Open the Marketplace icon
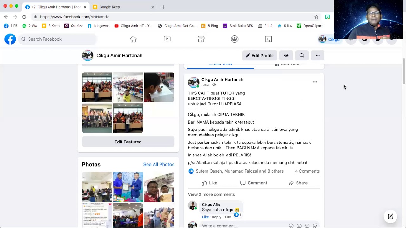This screenshot has width=406, height=228. 201,39
